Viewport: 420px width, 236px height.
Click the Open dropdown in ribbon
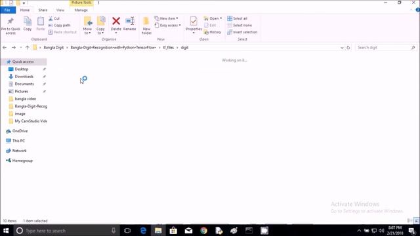point(213,18)
